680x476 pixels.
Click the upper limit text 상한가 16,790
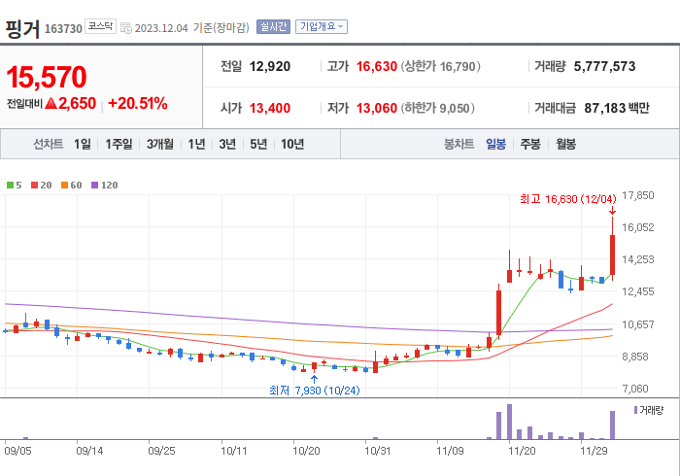pyautogui.click(x=440, y=66)
